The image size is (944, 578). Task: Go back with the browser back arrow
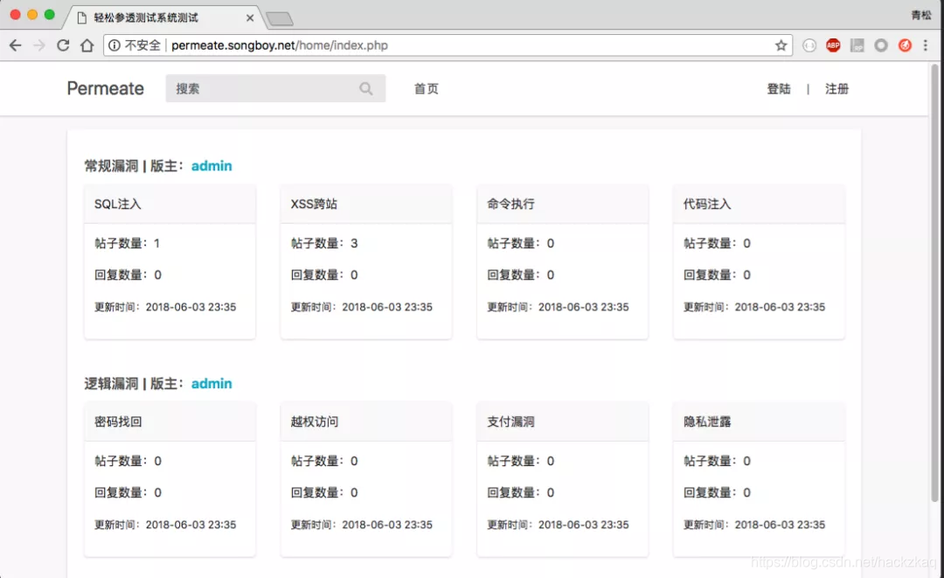(x=15, y=45)
